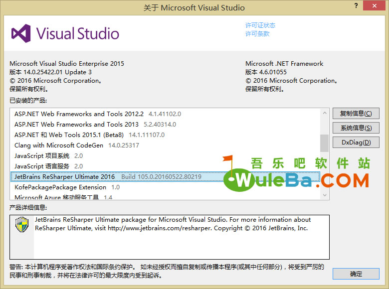Click the ReSharper description text in details box
Screen dimensions: 389x289
(x=173, y=224)
